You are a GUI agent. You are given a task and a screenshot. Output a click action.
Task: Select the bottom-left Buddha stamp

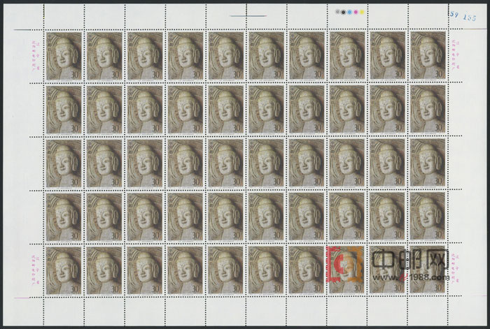click(x=64, y=270)
